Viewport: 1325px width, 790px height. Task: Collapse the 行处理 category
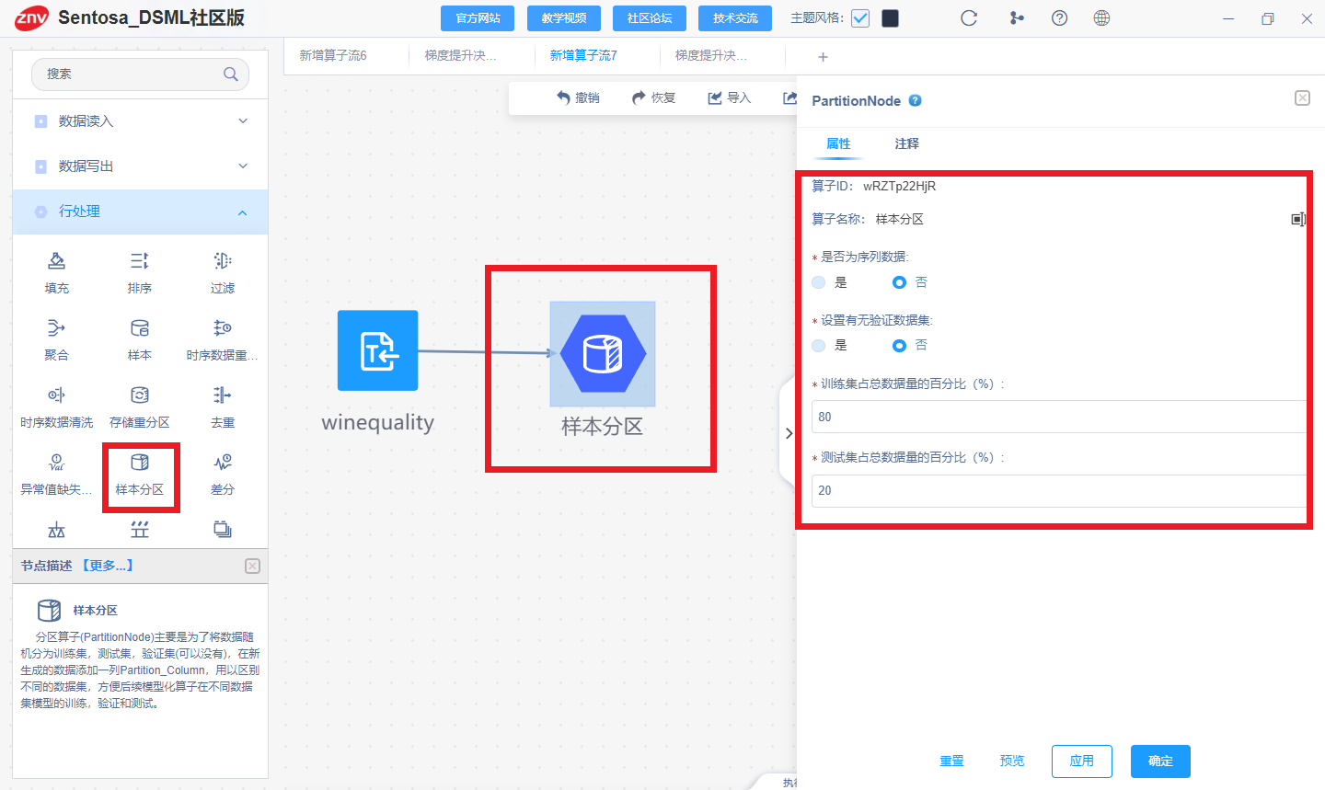[141, 212]
